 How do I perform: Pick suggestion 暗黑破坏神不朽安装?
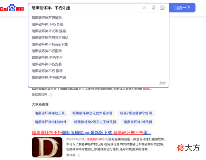47,64
